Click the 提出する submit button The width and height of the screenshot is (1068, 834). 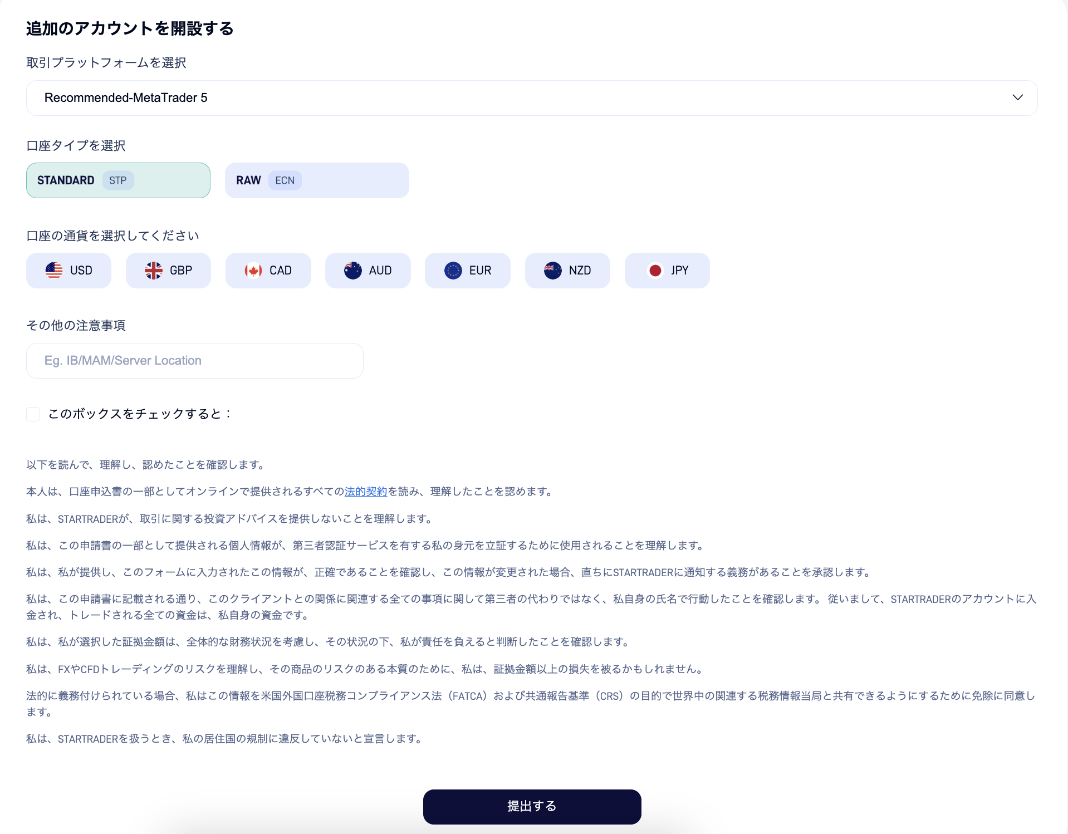point(532,807)
